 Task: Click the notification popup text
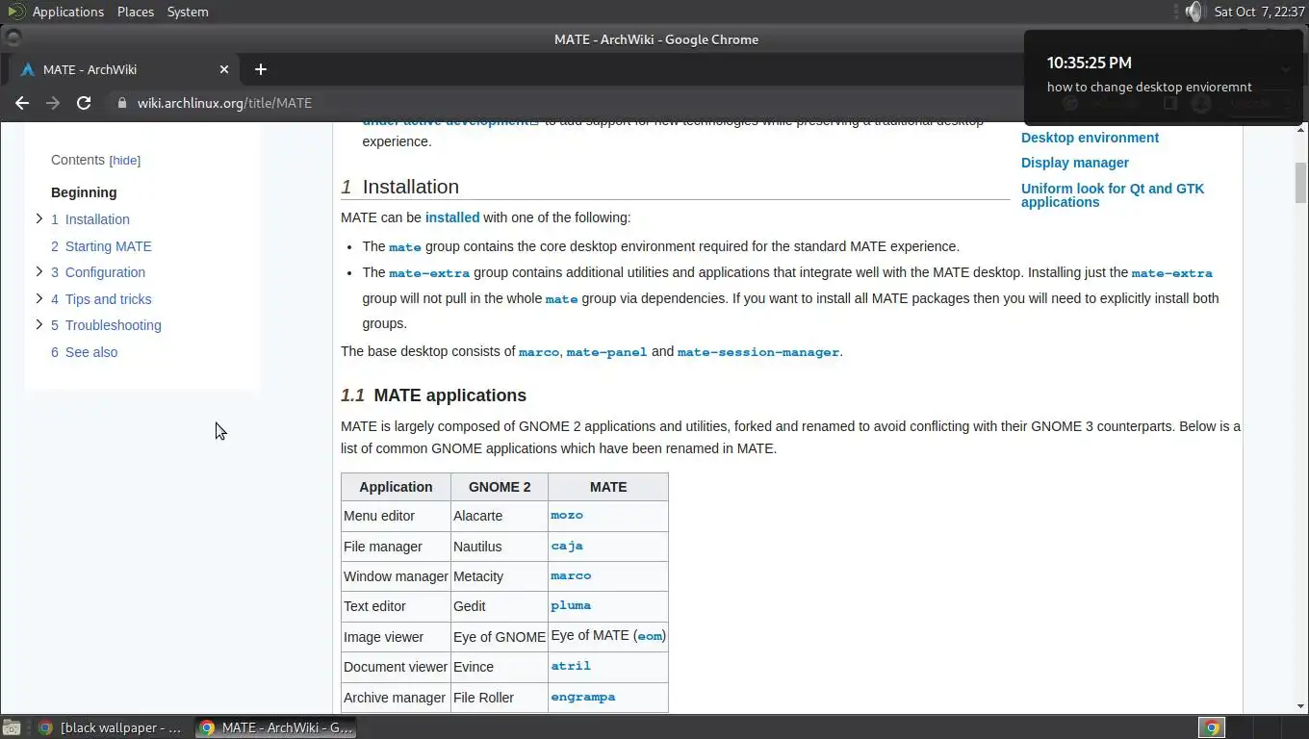pyautogui.click(x=1149, y=87)
